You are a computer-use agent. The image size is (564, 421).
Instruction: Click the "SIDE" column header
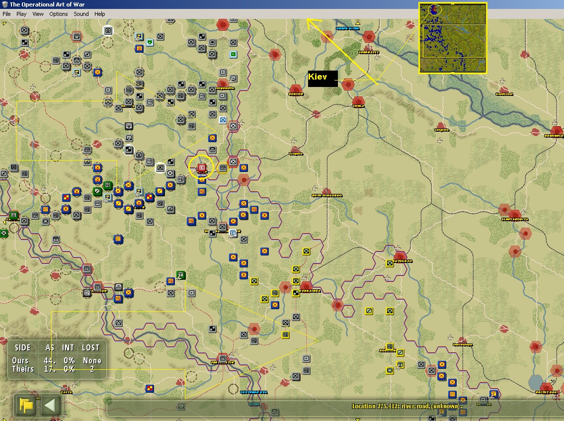22,347
